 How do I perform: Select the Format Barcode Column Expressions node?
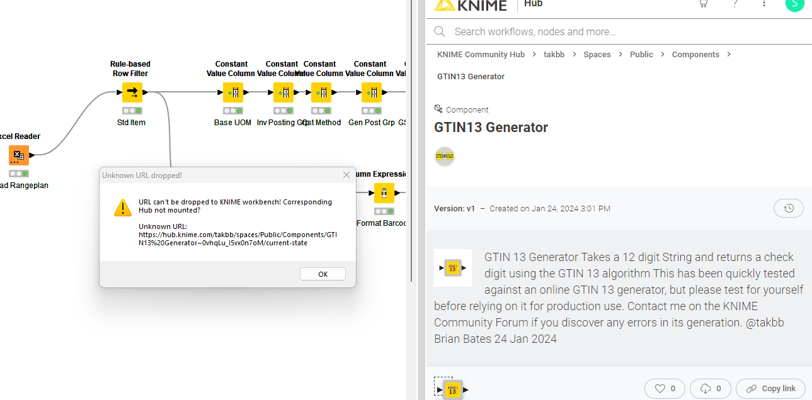click(x=384, y=193)
